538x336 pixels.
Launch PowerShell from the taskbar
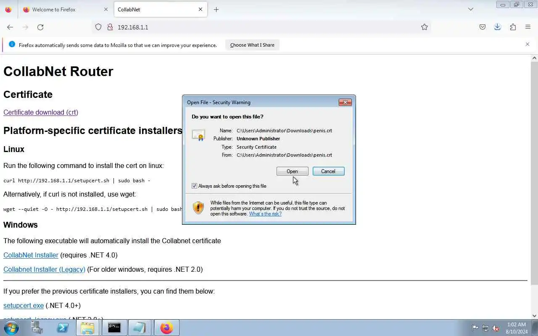pyautogui.click(x=63, y=328)
